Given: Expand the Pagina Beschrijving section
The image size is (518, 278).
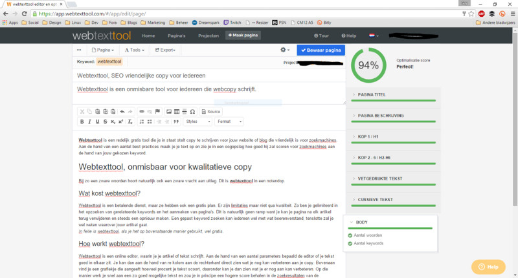Looking at the screenshot, I should click(x=393, y=116).
